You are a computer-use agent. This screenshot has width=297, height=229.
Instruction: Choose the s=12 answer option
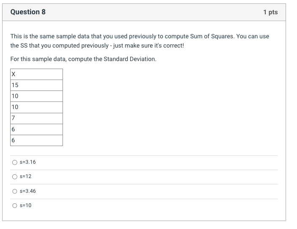pos(15,176)
